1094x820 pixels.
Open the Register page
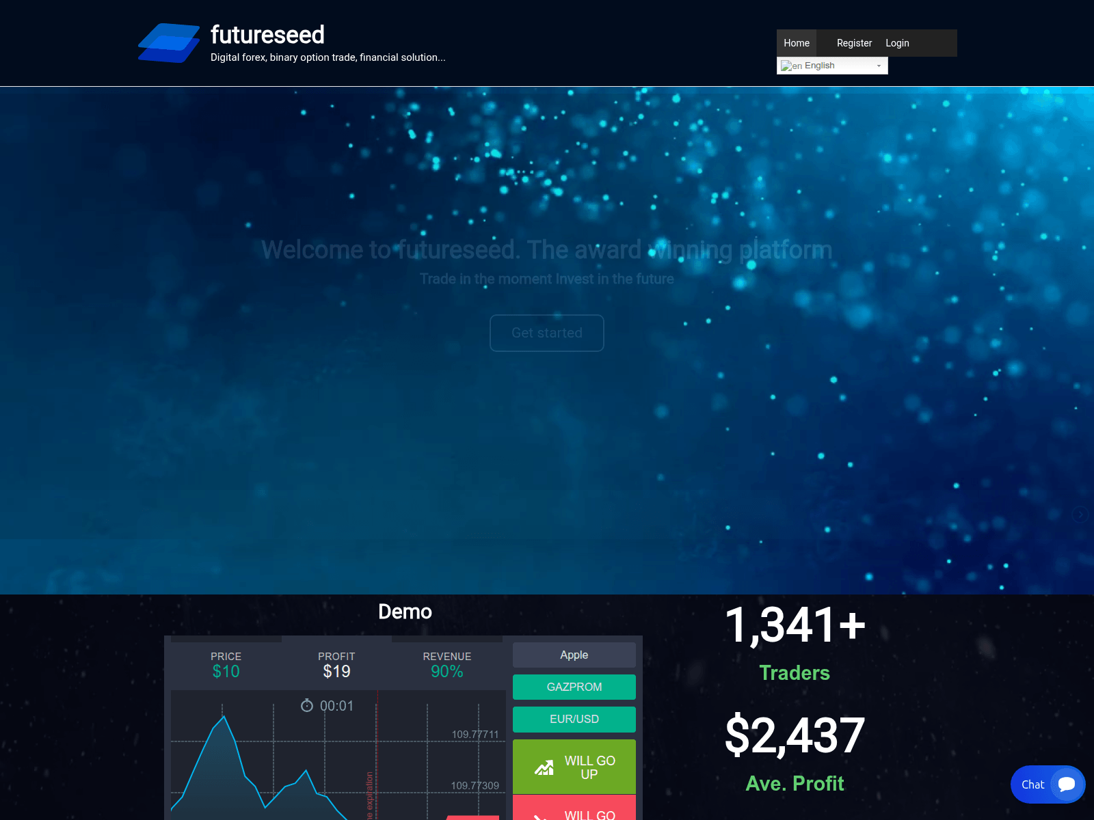click(854, 43)
